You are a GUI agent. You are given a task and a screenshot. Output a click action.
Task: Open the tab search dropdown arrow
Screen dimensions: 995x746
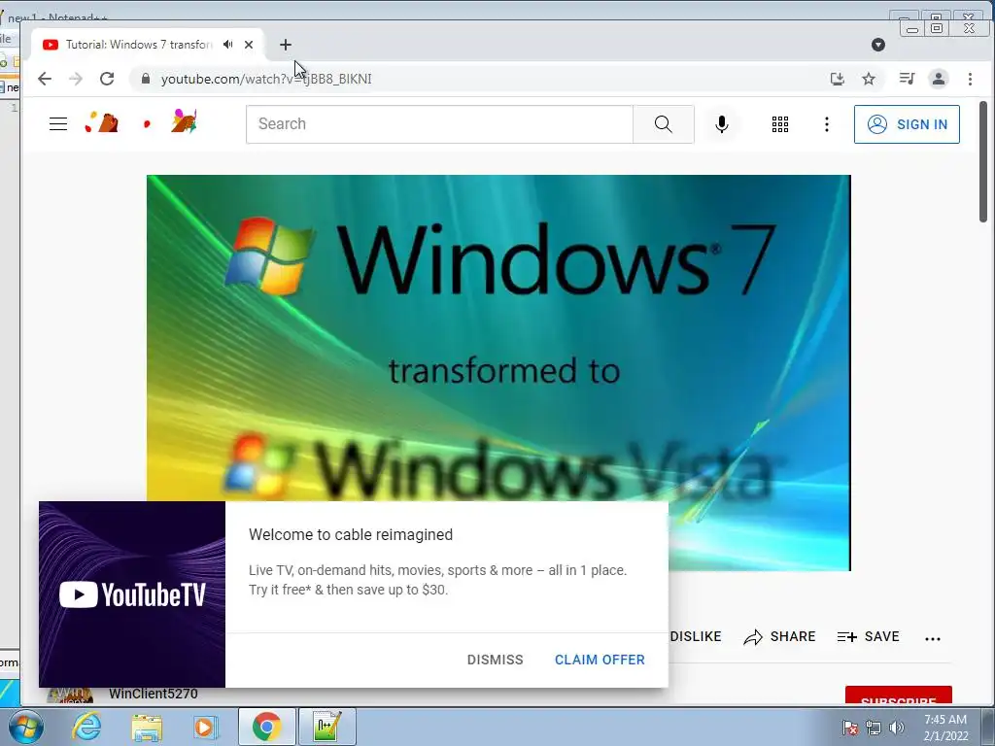(878, 45)
